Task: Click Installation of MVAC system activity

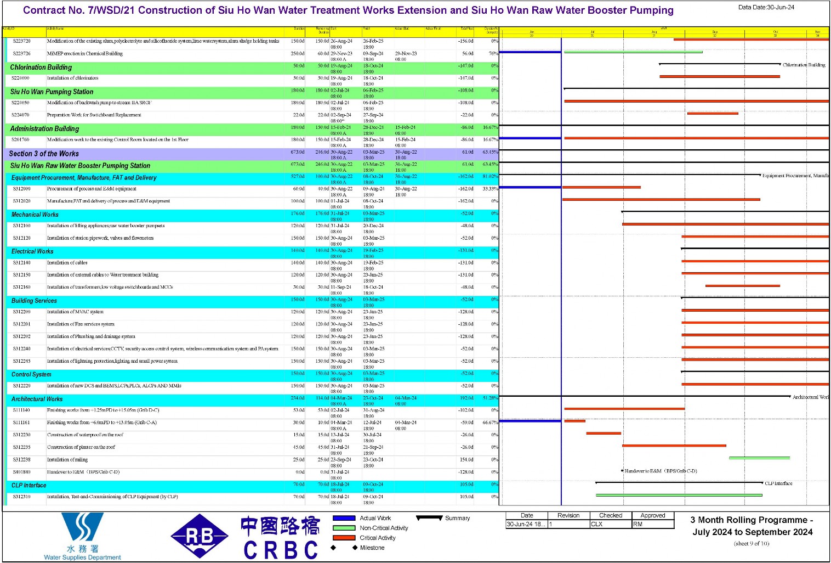Action: [75, 312]
